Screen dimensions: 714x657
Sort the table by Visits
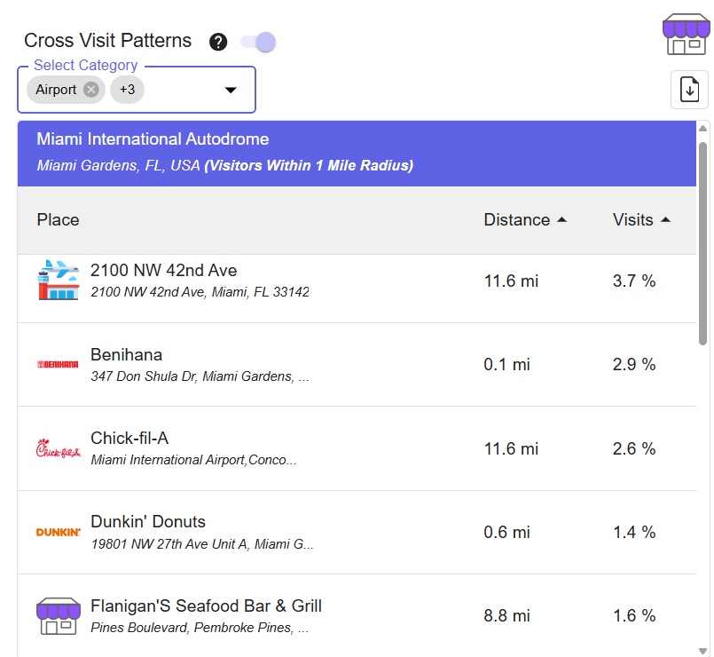[x=641, y=220]
